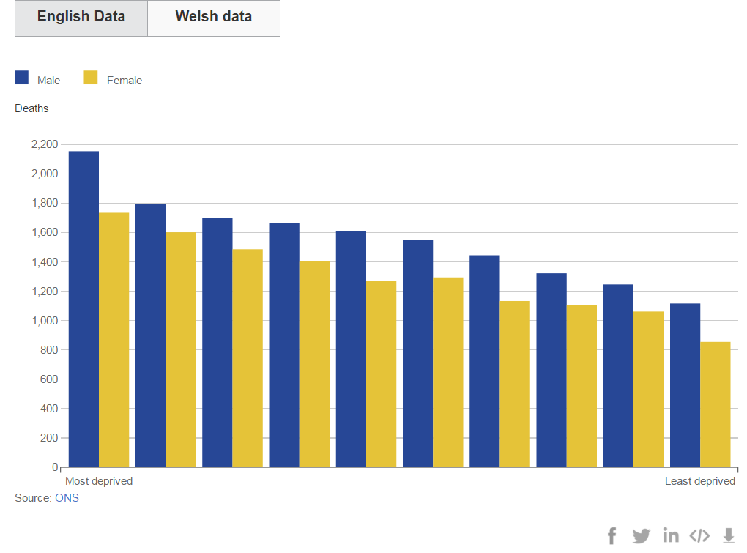Viewport: 747px width, 553px height.
Task: Share the chart on Twitter
Action: point(641,535)
